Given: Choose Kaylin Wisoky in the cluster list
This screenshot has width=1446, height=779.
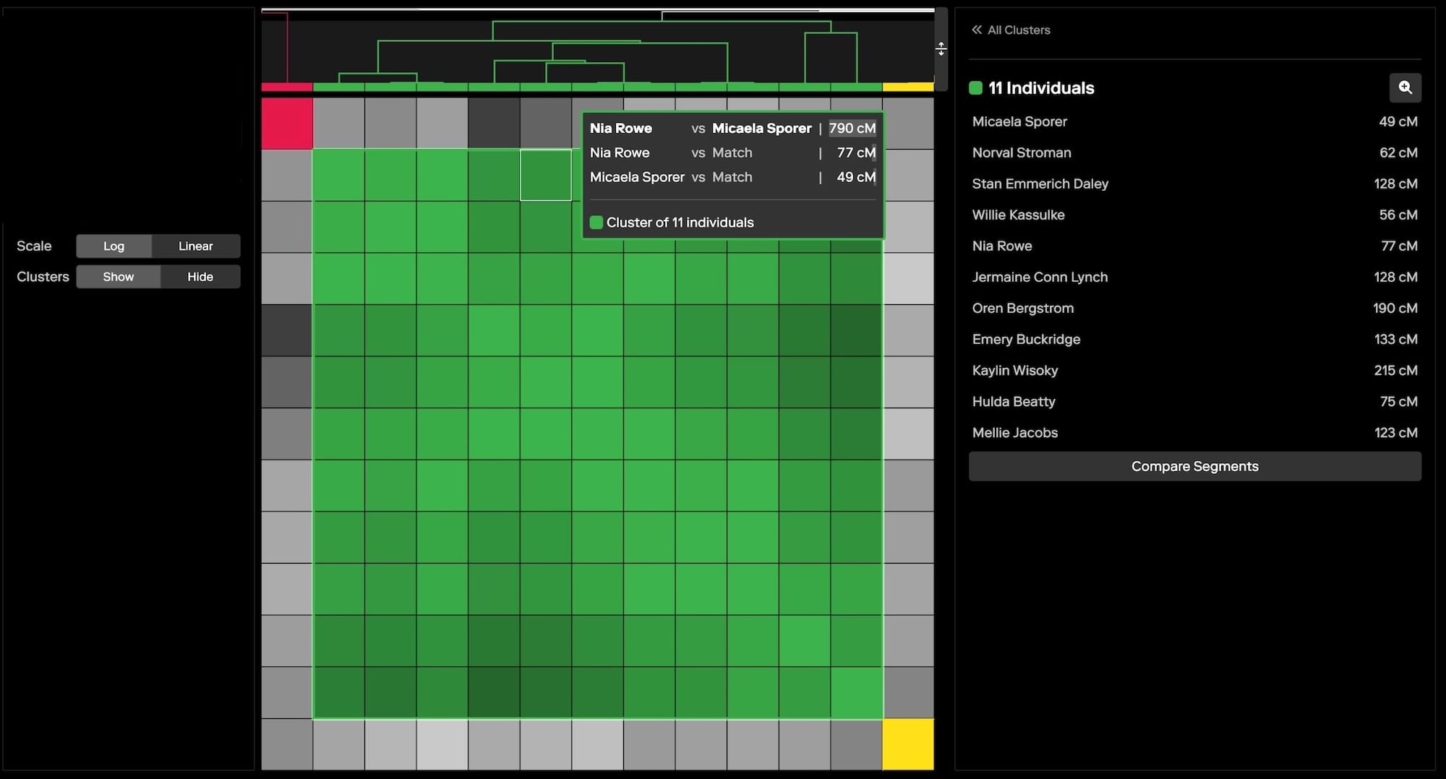Looking at the screenshot, I should coord(1014,370).
